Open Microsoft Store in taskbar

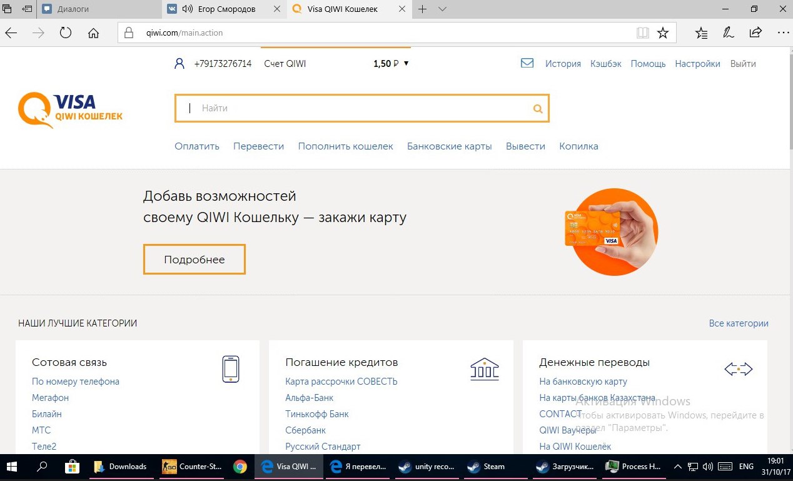click(72, 467)
